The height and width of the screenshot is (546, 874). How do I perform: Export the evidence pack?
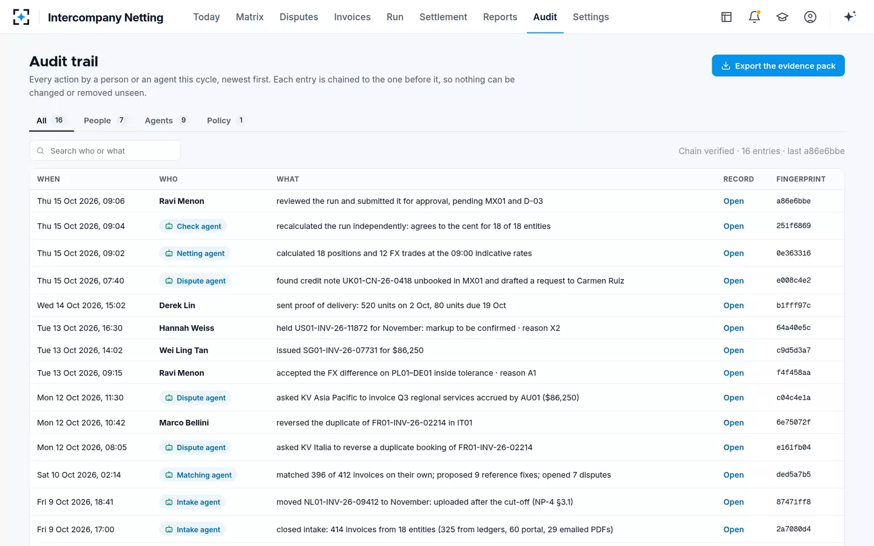click(778, 66)
